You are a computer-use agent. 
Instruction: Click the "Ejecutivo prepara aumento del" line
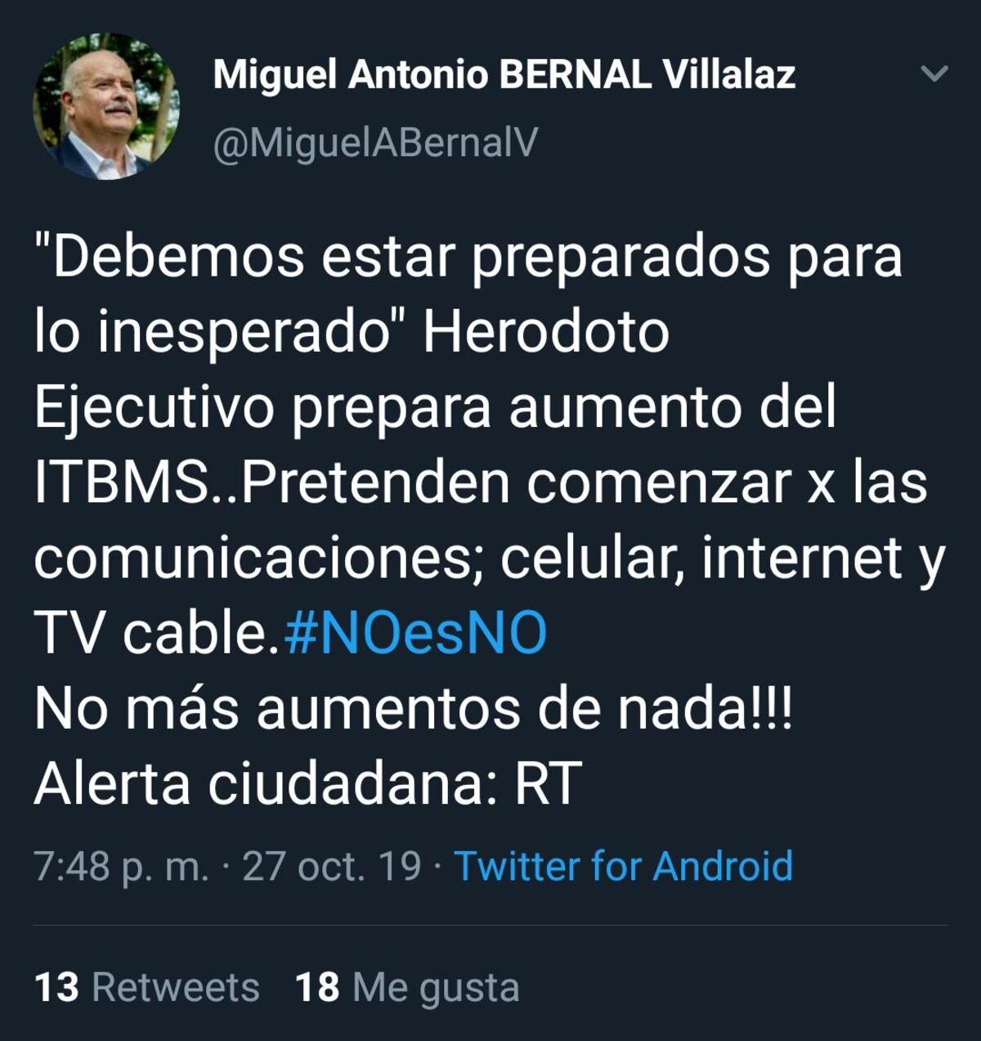tap(436, 409)
